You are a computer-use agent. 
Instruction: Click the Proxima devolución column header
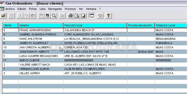141,26
